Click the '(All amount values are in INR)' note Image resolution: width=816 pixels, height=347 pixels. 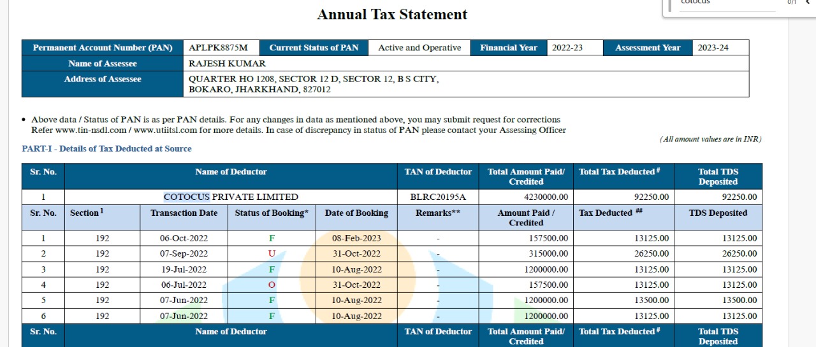click(710, 139)
